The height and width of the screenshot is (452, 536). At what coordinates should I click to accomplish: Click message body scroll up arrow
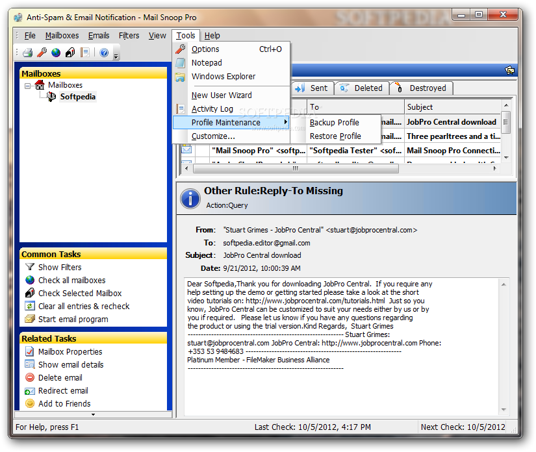pyautogui.click(x=504, y=284)
